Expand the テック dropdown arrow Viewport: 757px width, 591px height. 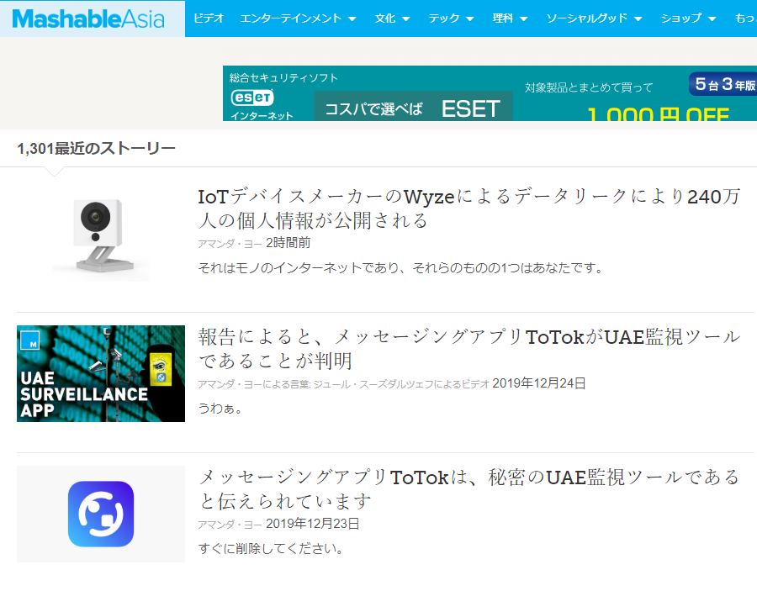[x=469, y=19]
